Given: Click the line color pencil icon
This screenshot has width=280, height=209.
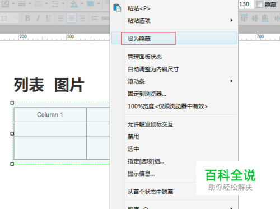Looking at the screenshot, I should coord(5,3).
